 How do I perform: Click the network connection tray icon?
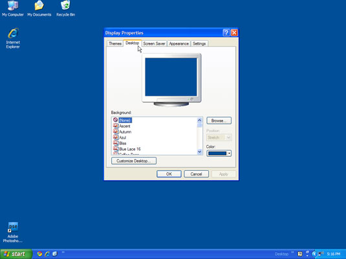coord(321,254)
